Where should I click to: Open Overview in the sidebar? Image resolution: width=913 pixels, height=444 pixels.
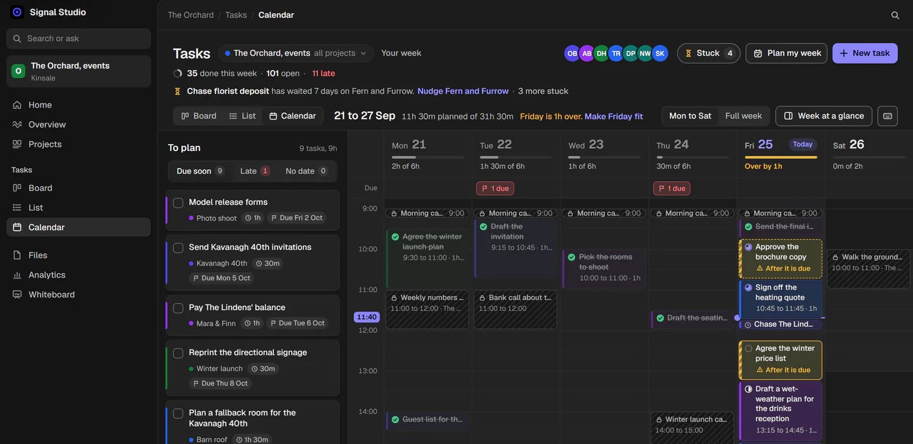click(79, 124)
